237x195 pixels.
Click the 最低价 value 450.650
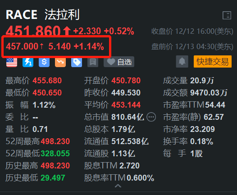(47, 93)
